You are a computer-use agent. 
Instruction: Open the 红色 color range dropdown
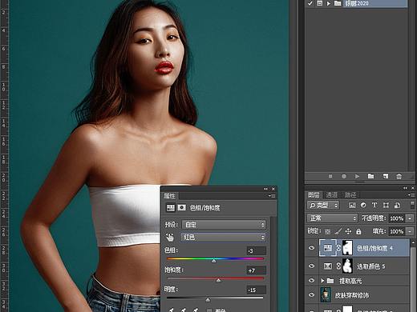pos(224,238)
